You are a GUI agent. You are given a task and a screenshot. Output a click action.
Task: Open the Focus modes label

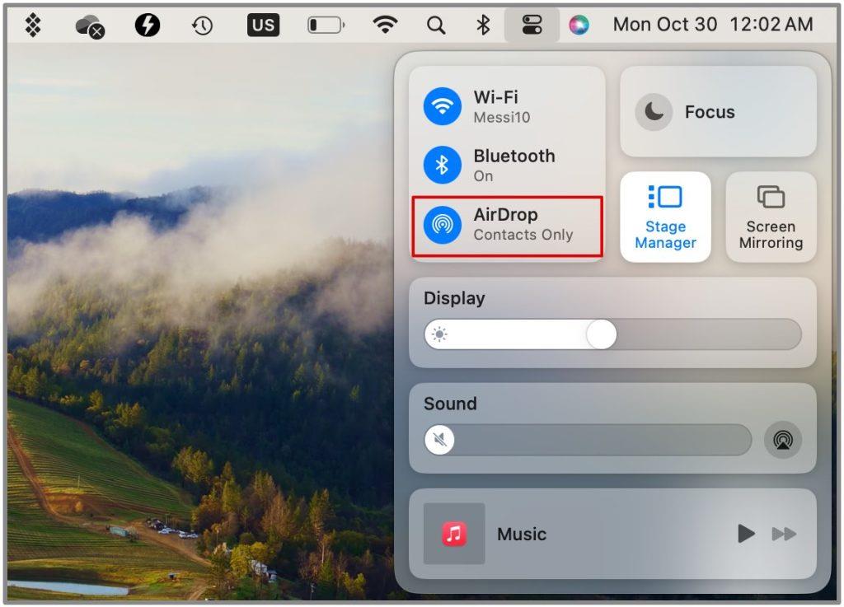[x=710, y=112]
